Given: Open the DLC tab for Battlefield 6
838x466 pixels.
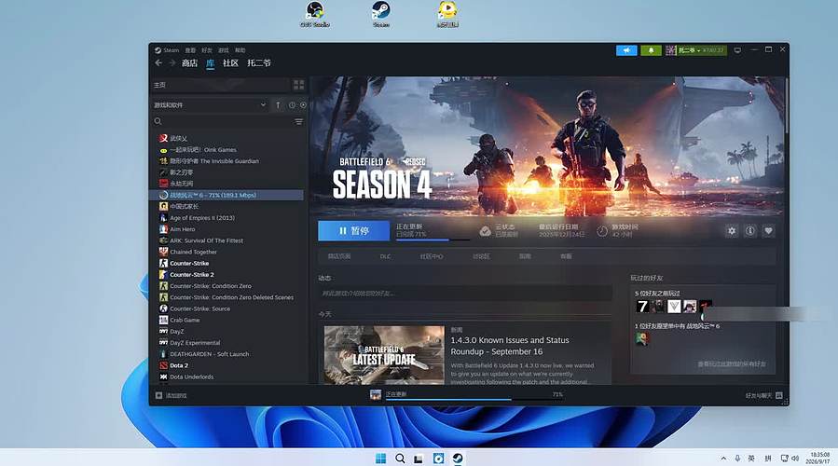Looking at the screenshot, I should click(385, 256).
